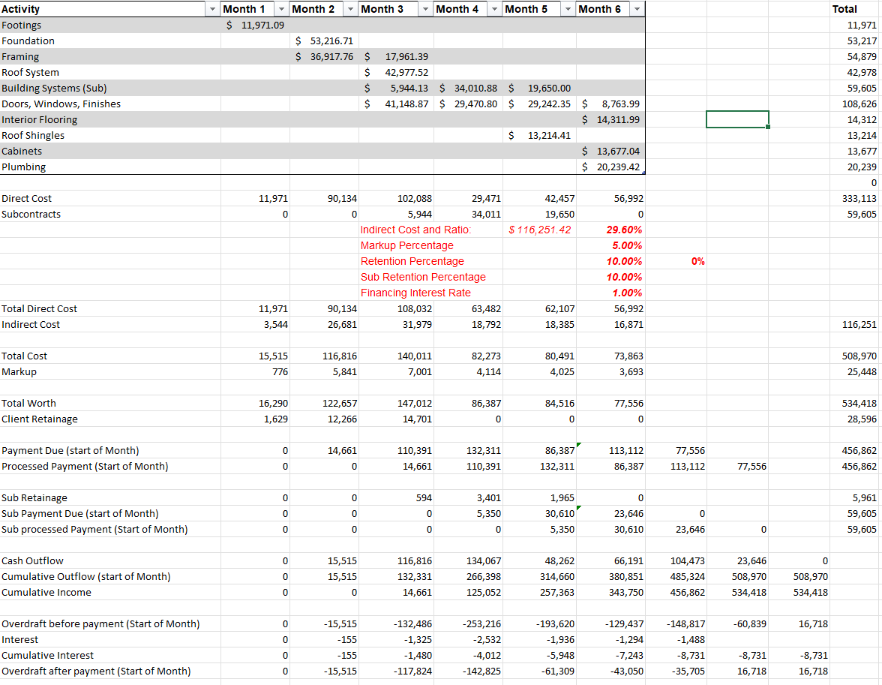The width and height of the screenshot is (882, 685).
Task: Open the Activity column filter dropdown
Action: [x=213, y=9]
